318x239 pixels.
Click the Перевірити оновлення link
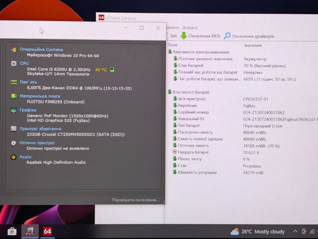[135, 200]
